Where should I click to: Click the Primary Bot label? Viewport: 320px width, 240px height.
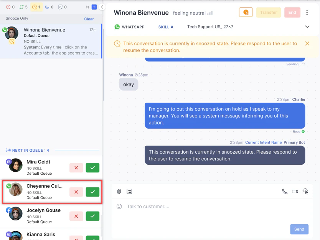(x=294, y=142)
